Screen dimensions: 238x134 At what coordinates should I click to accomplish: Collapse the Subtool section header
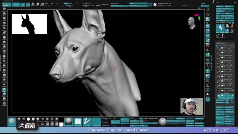[x=219, y=41]
